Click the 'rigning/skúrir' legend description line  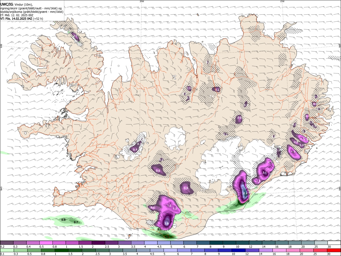[x=31, y=8]
